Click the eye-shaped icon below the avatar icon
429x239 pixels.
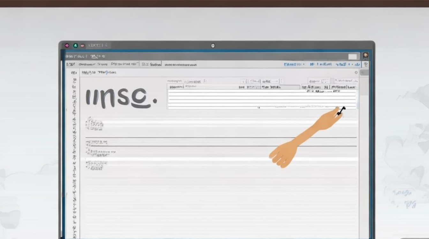(365, 64)
